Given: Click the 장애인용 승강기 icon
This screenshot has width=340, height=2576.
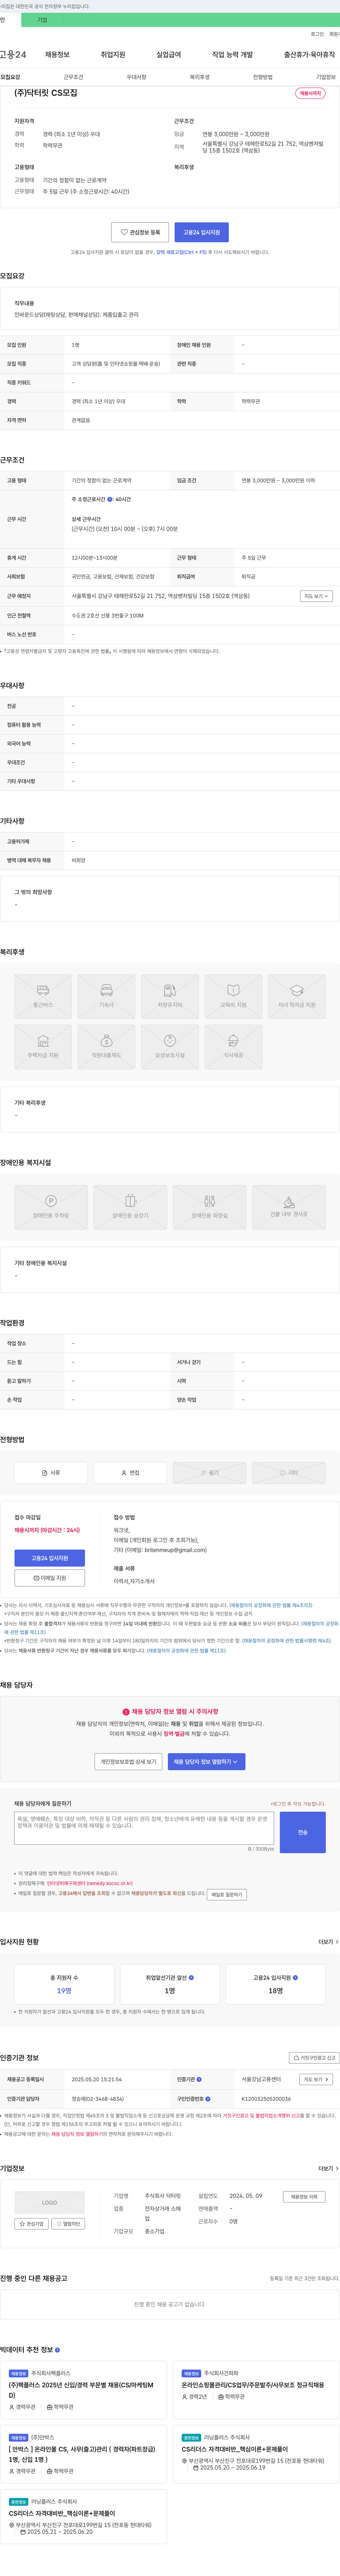Looking at the screenshot, I should (130, 1207).
